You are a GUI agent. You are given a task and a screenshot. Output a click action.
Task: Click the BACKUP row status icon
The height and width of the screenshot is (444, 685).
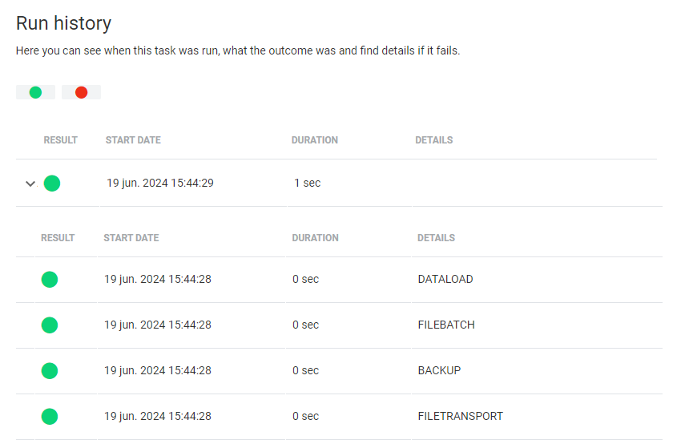pyautogui.click(x=50, y=371)
